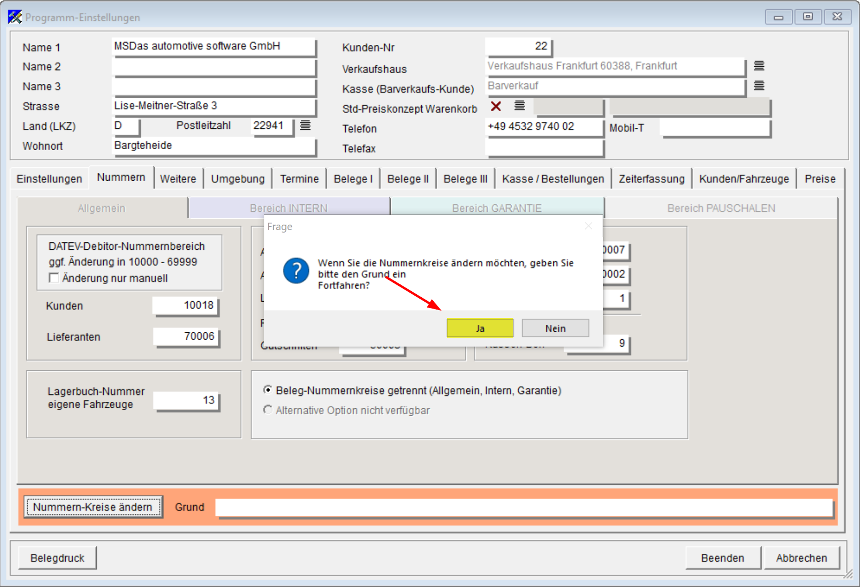Toggle 'Änderung nur manuell' checkbox
The height and width of the screenshot is (587, 860).
pos(54,278)
